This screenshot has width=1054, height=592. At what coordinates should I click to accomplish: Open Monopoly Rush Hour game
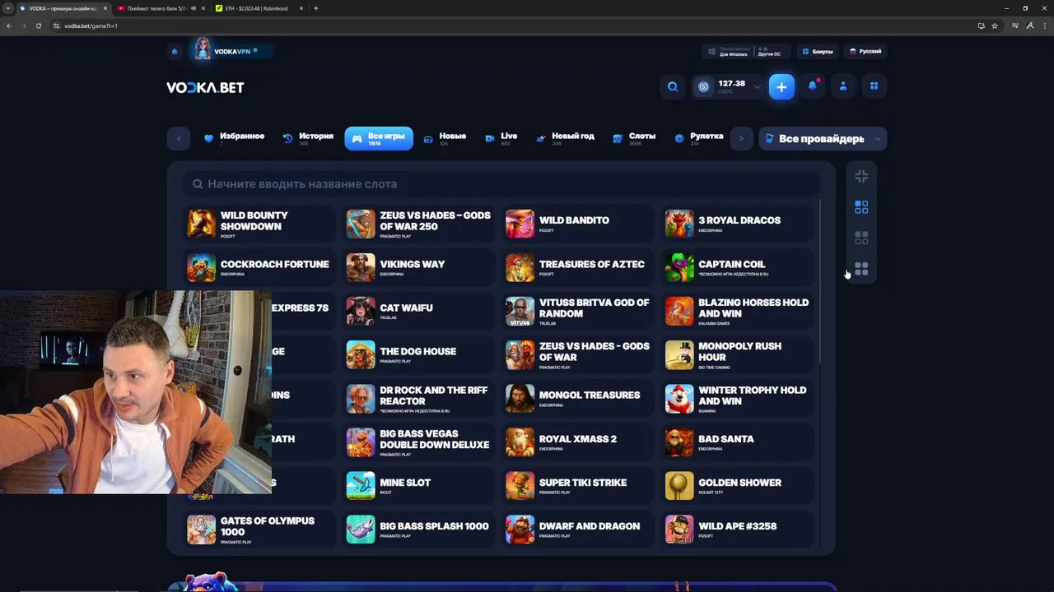tap(738, 354)
